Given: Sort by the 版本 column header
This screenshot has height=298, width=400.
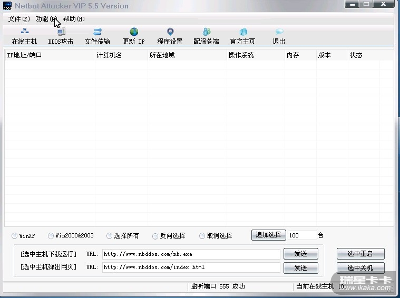Looking at the screenshot, I should 332,55.
